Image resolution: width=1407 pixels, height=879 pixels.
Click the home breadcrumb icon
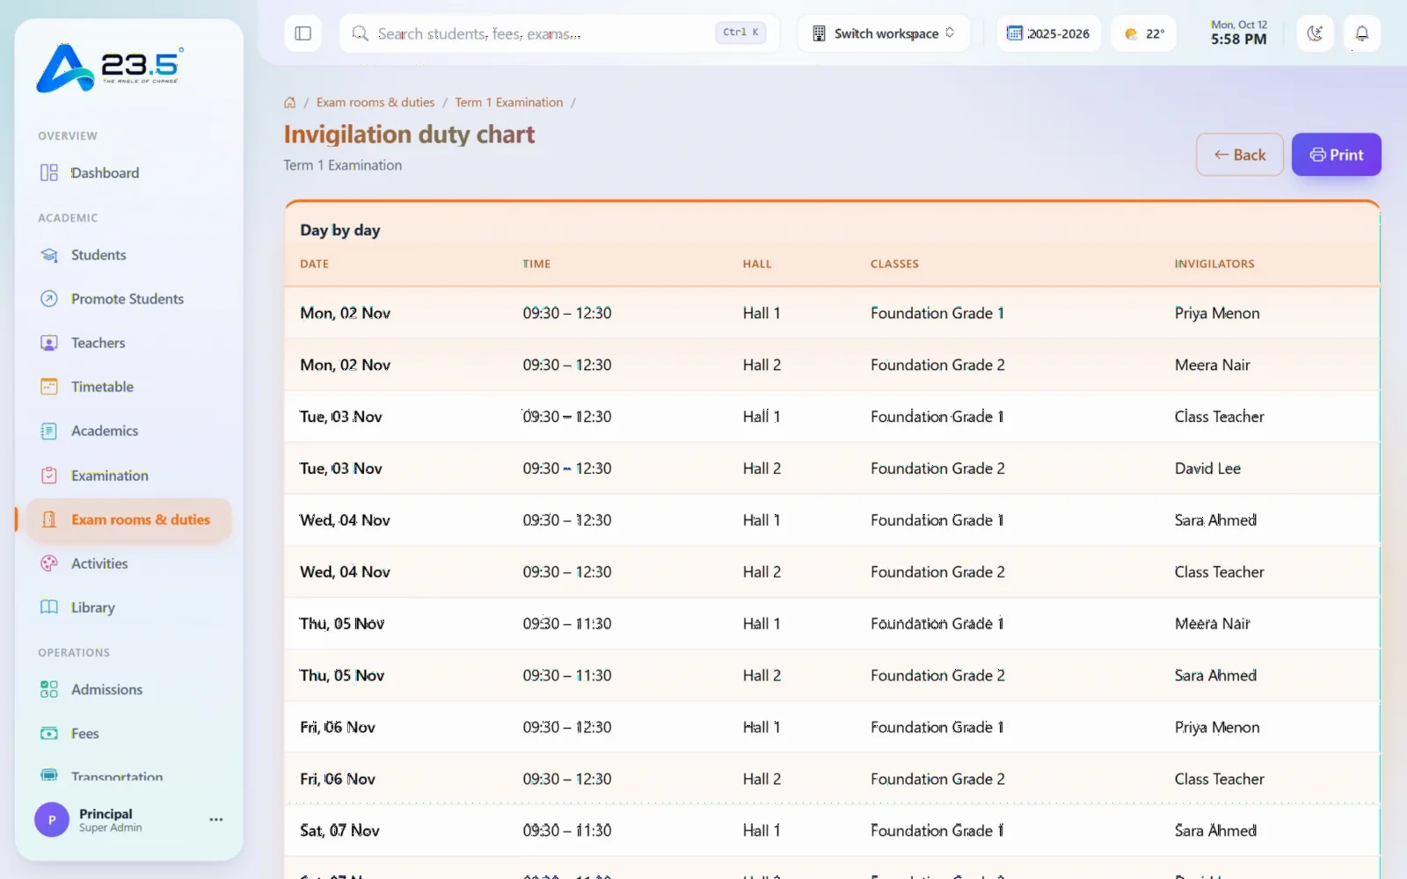coord(290,103)
